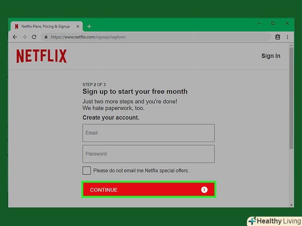
Task: Open the Chrome three-dot menu
Action: pyautogui.click(x=287, y=37)
